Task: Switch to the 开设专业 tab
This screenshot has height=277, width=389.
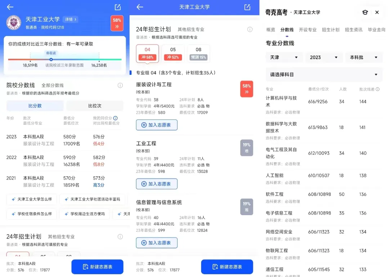Action: pyautogui.click(x=308, y=30)
